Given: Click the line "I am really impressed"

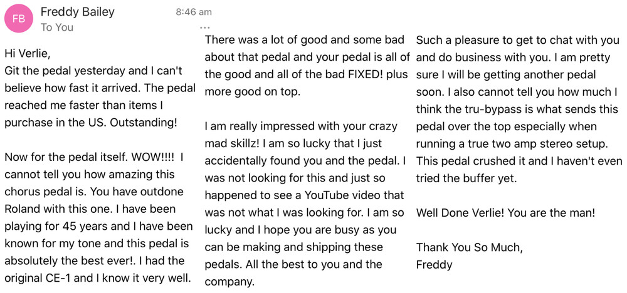Looking at the screenshot, I should click(301, 126).
